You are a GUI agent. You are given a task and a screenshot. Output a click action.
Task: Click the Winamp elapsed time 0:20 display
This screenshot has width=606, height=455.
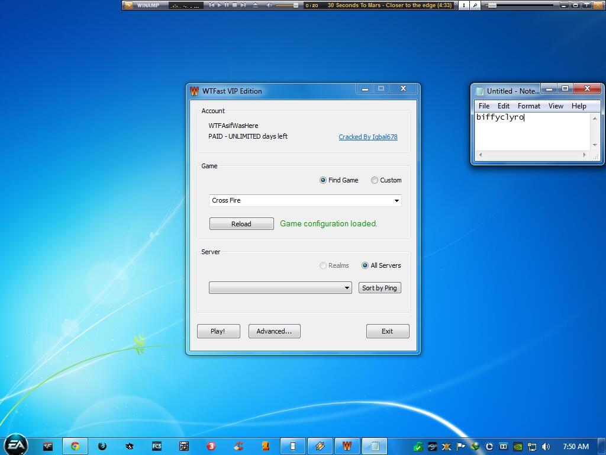311,5
